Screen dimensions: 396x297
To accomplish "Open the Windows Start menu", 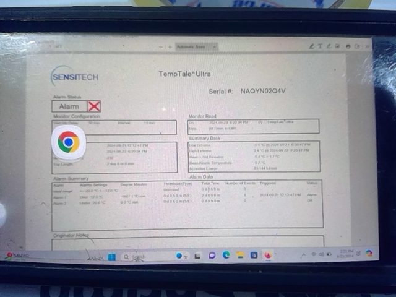I will pyautogui.click(x=111, y=257).
